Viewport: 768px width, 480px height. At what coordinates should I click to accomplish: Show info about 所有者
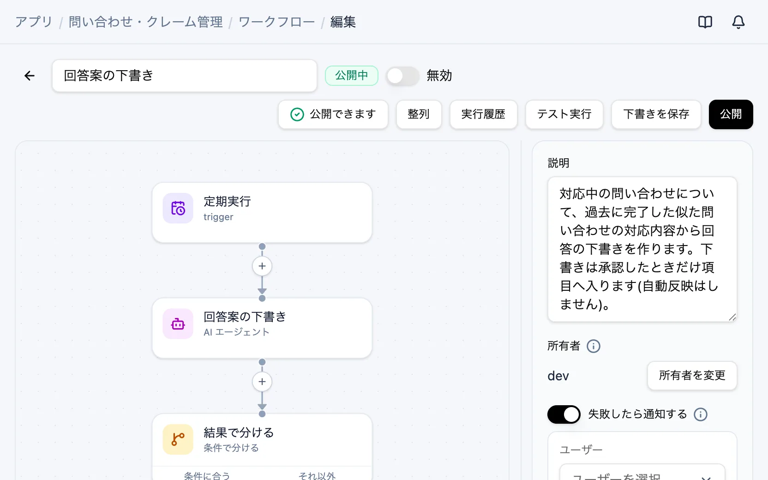pyautogui.click(x=594, y=346)
